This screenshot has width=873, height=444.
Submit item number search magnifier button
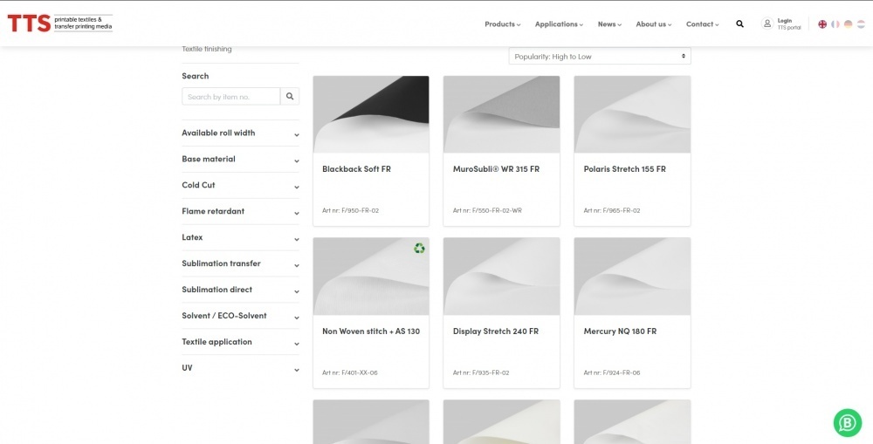click(x=290, y=96)
